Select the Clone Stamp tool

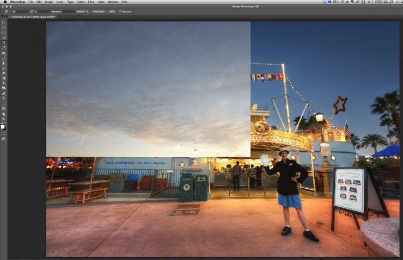(4, 63)
